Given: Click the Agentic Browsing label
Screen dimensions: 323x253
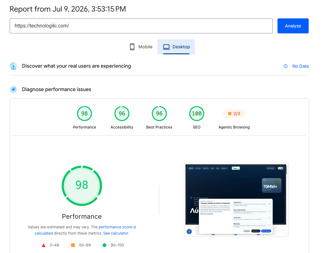Looking at the screenshot, I should click(234, 127).
